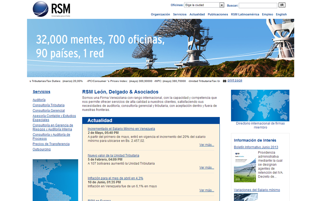Viewport: 322px width, 201px height.
Task: Click Ver más for inflación news
Action: (206, 190)
